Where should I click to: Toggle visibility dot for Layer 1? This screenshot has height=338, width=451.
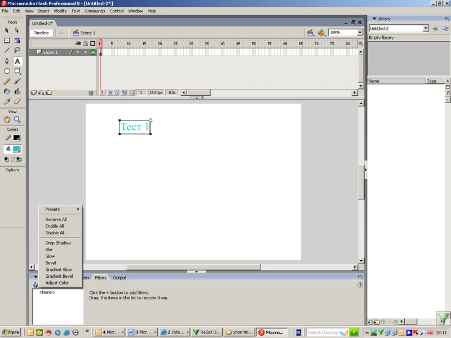(x=78, y=52)
